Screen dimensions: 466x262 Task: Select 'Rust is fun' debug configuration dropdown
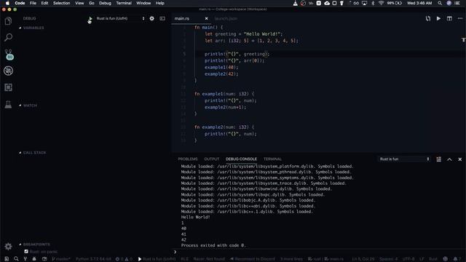[x=120, y=18]
